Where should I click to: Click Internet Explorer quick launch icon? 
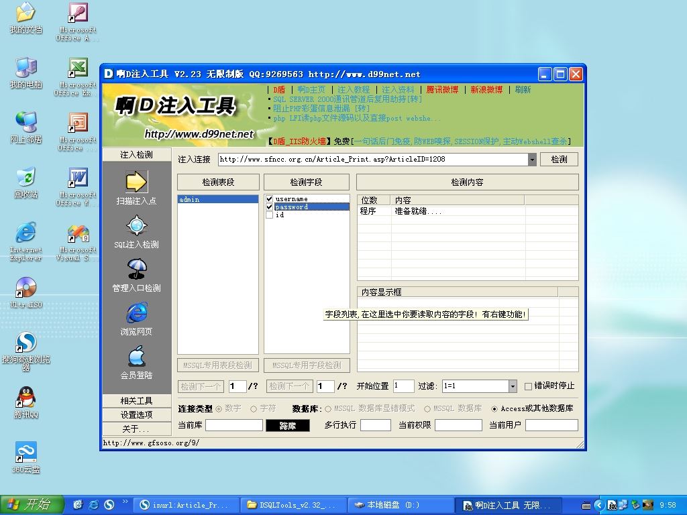coord(93,504)
